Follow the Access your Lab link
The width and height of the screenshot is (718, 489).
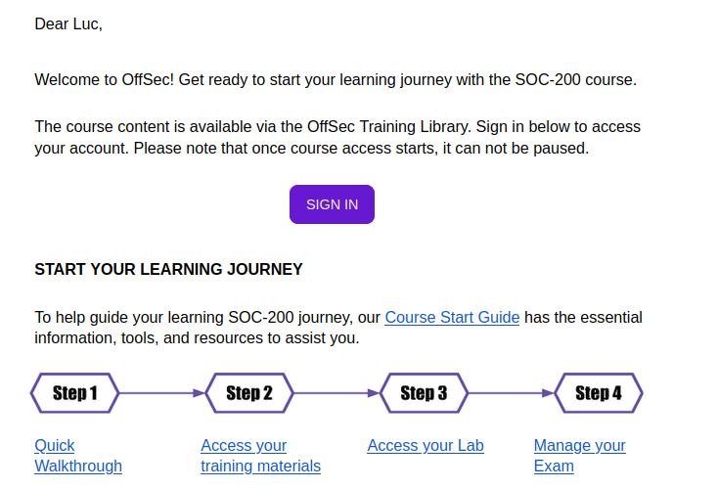[426, 446]
